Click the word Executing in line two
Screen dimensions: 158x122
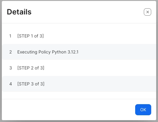[x=27, y=52]
